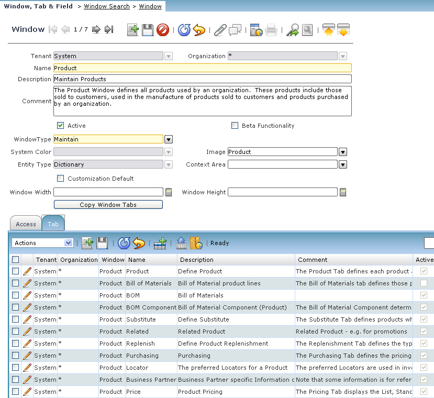This screenshot has width=434, height=398.
Task: Refresh the Tab grid
Action: click(124, 243)
